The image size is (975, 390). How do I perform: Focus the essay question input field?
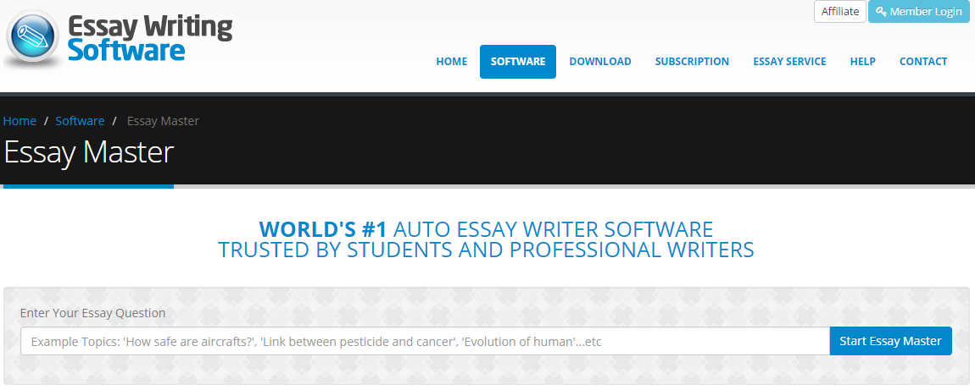click(x=426, y=341)
